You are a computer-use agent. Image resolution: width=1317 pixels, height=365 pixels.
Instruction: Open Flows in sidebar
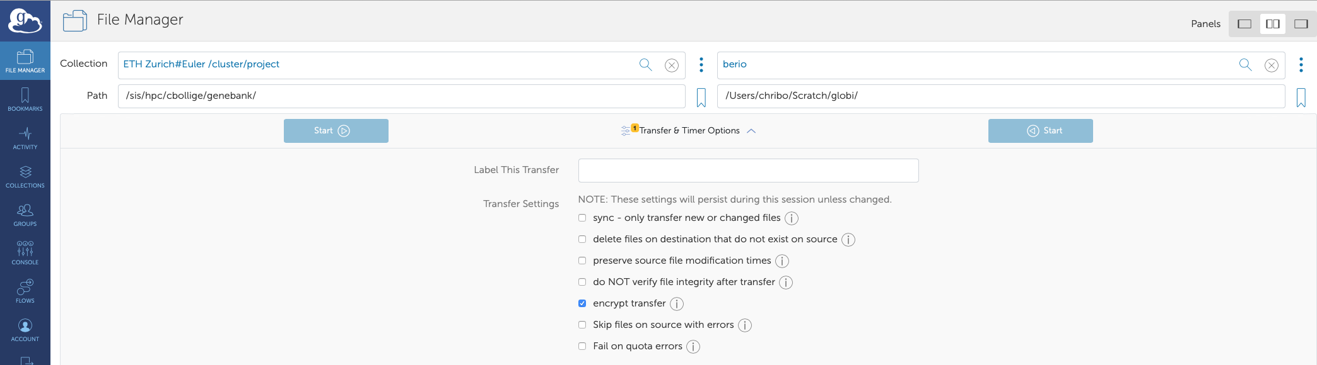(25, 291)
